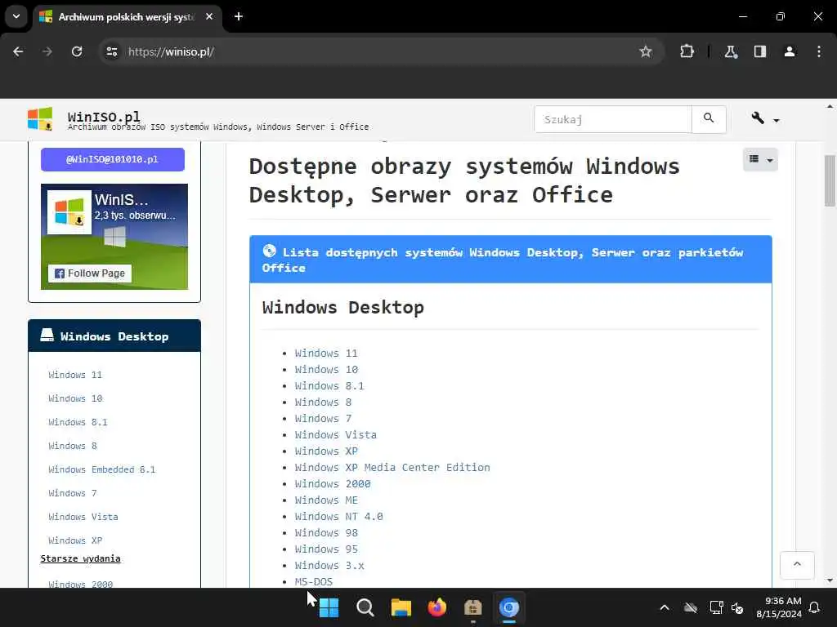Select Windows 11 in the sidebar
This screenshot has height=627, width=837.
point(75,375)
